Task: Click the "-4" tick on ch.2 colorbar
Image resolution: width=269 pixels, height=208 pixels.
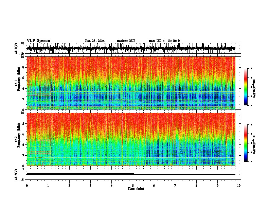Action: coord(251,134)
